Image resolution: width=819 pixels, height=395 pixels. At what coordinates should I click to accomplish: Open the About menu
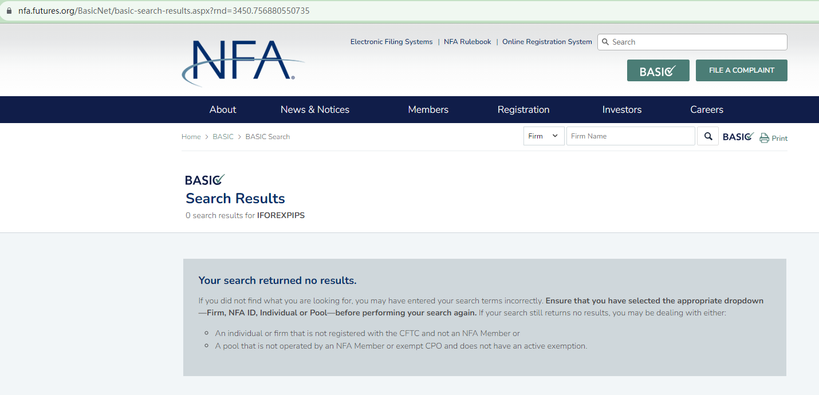223,109
